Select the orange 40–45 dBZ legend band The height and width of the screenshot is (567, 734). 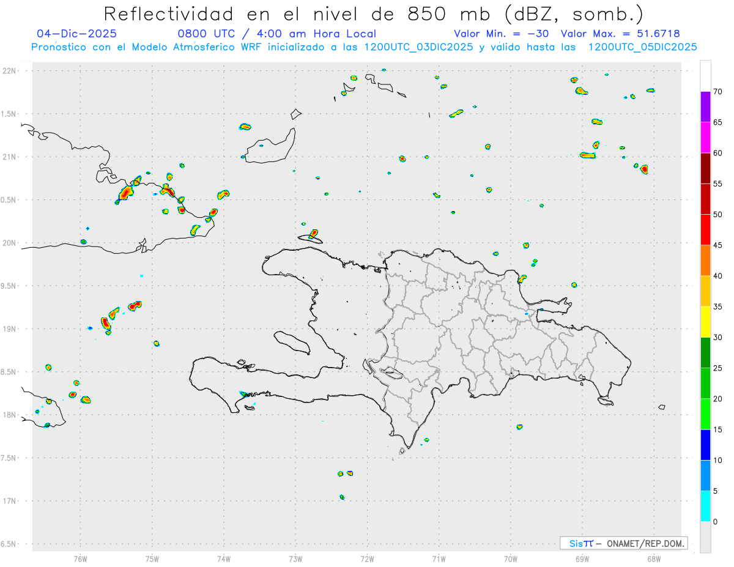[x=705, y=260]
